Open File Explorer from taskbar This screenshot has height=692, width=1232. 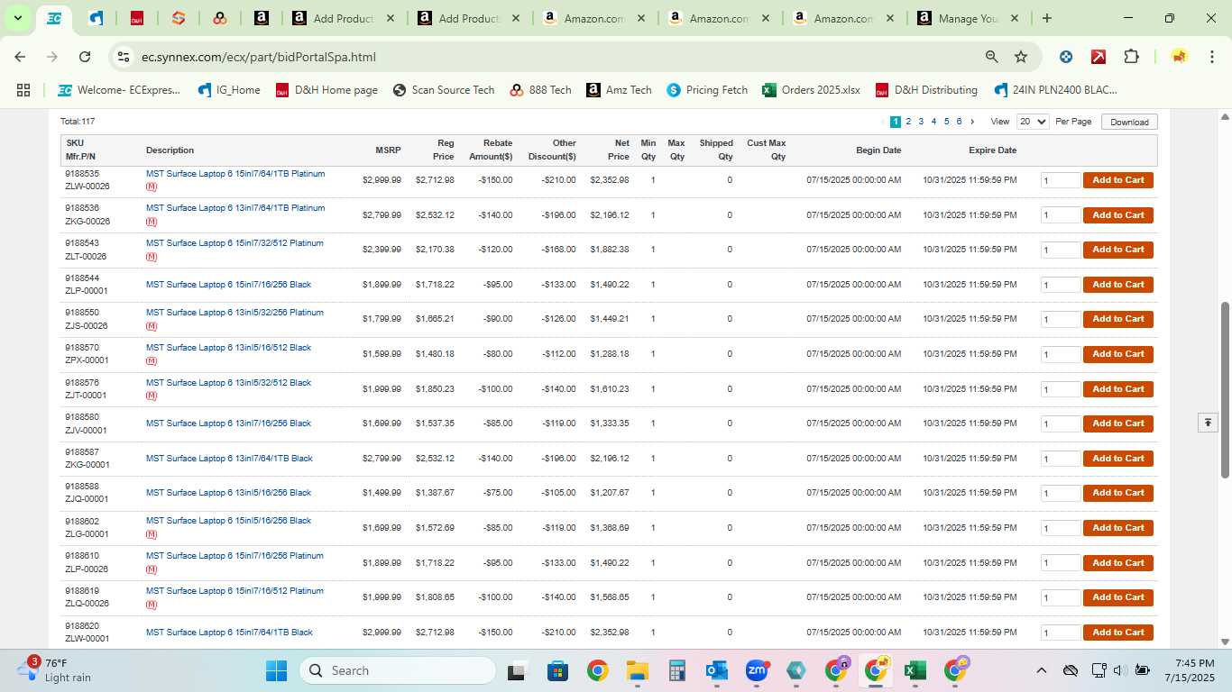638,670
